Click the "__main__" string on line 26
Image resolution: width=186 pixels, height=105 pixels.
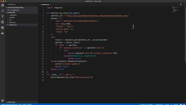68,75
